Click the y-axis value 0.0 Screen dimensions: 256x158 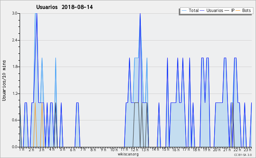(15, 147)
